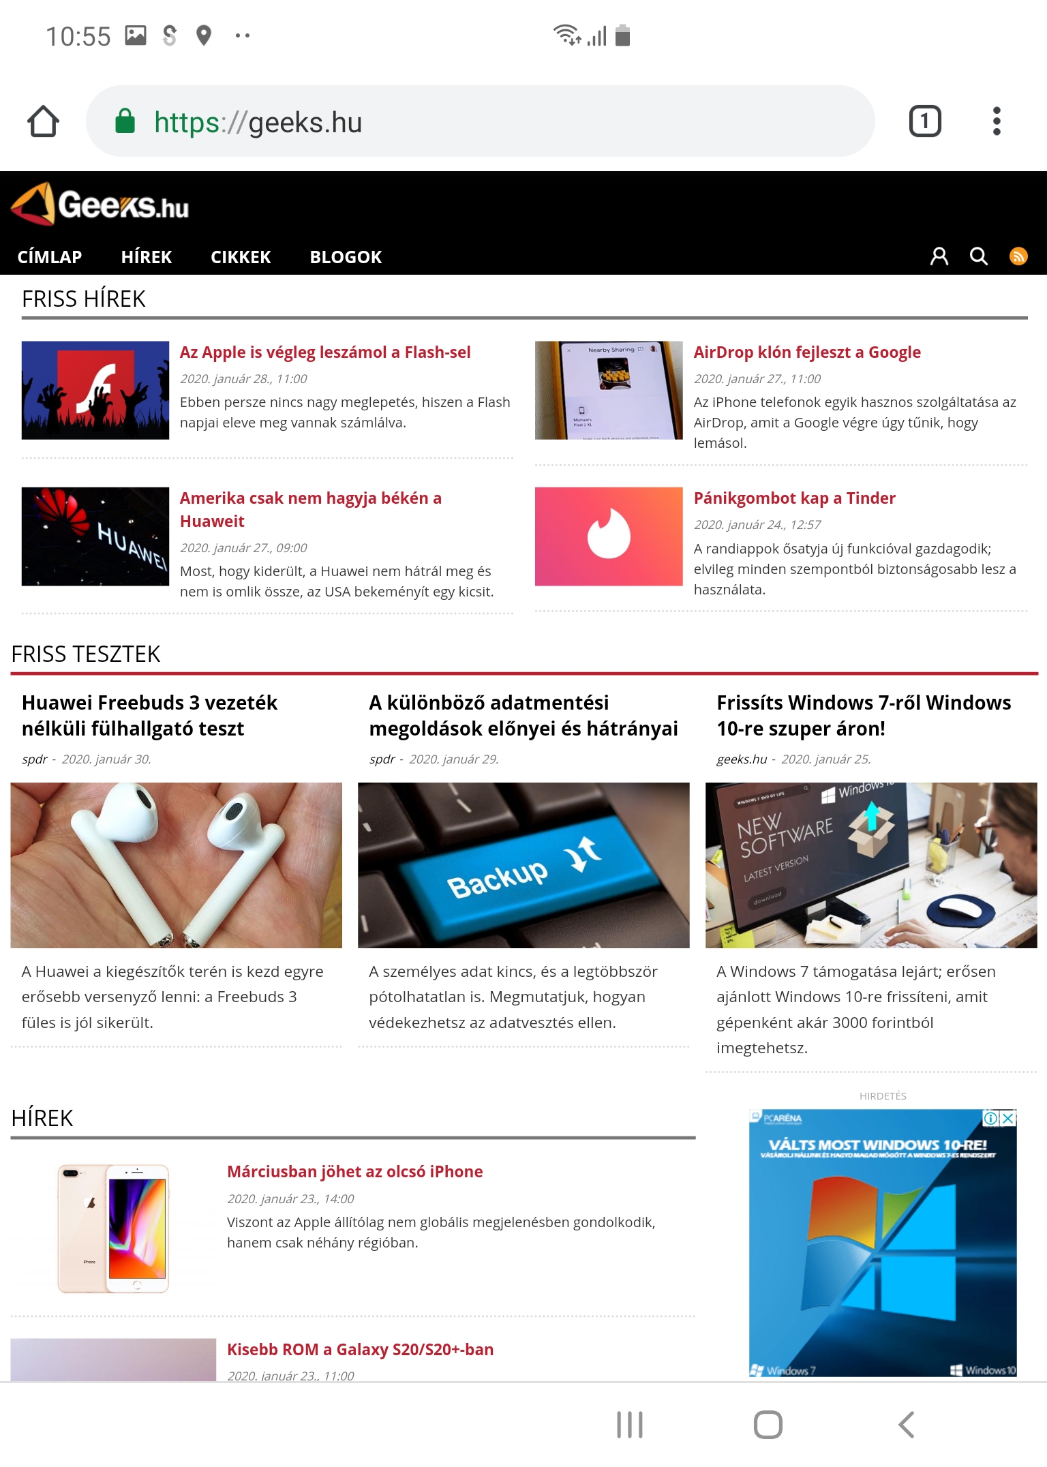Tap the browser home icon
This screenshot has width=1047, height=1467.
pyautogui.click(x=43, y=122)
